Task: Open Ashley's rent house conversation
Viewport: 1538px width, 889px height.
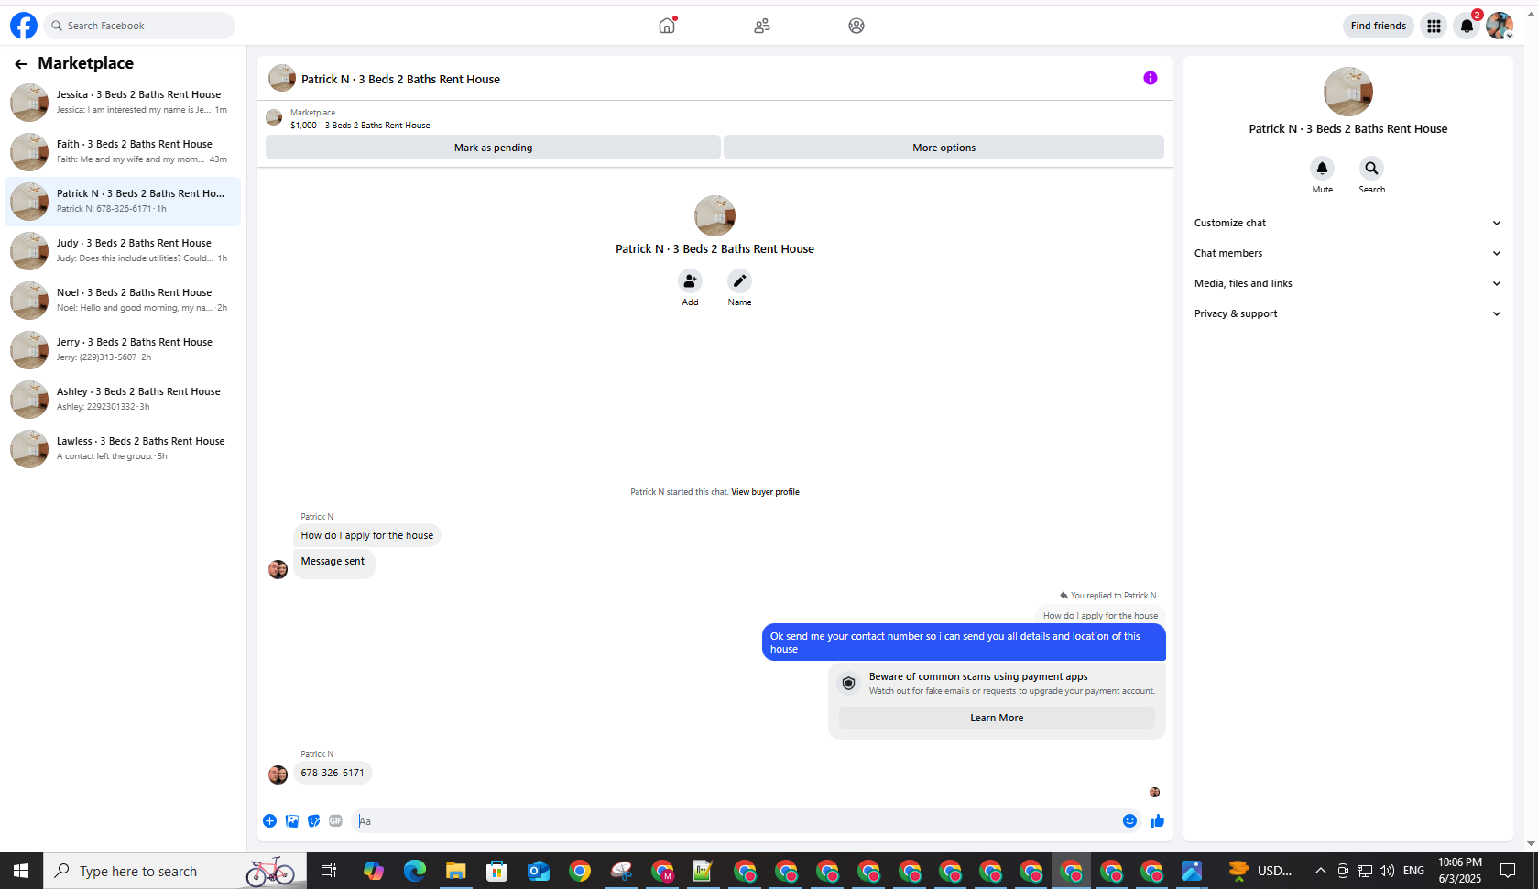Action: pos(123,400)
